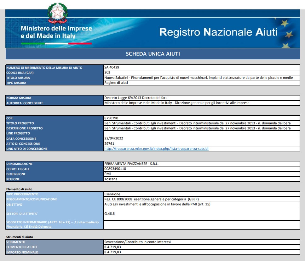Image resolution: width=305 pixels, height=261 pixels.
Task: Click the "AUTORITA' CONCEDENTE" label
Action: (x=25, y=103)
